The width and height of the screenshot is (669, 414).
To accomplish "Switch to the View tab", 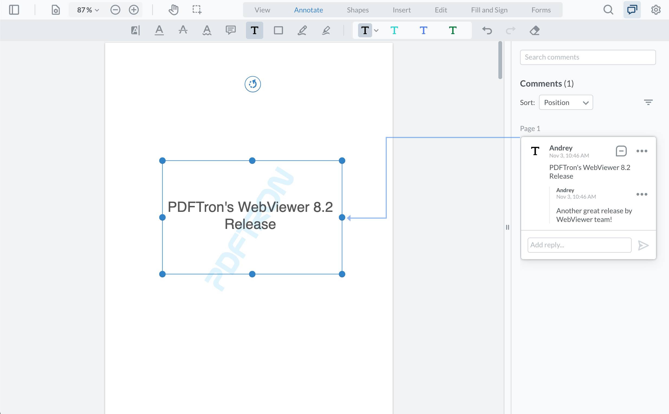I will tap(262, 10).
